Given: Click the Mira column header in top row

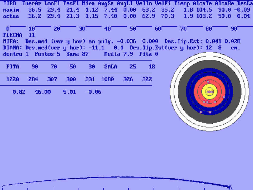Looking at the screenshot, I should tap(88, 3).
